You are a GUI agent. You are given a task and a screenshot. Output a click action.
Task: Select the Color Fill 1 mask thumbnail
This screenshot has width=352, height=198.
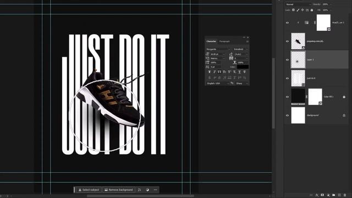click(315, 97)
